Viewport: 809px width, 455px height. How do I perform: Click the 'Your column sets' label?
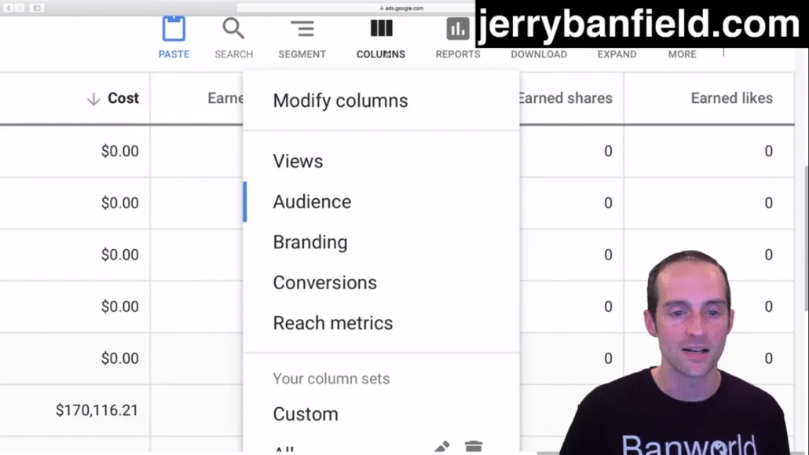click(x=331, y=379)
